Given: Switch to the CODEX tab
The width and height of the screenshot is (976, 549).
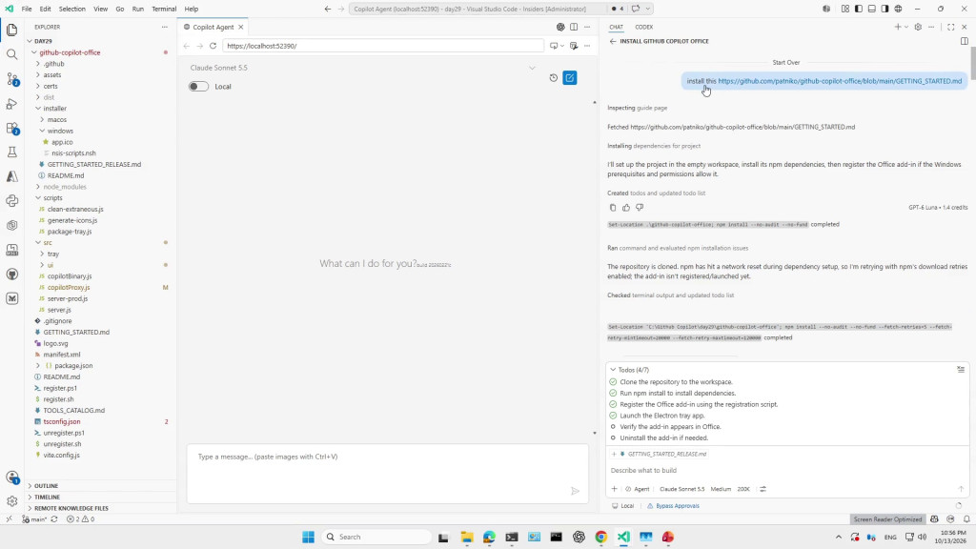Looking at the screenshot, I should coord(643,27).
